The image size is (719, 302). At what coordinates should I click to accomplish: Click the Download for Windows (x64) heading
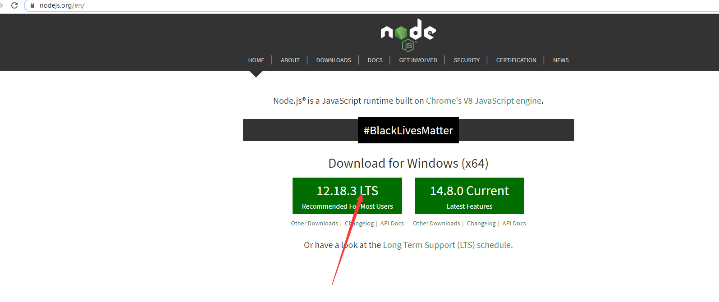pos(408,163)
